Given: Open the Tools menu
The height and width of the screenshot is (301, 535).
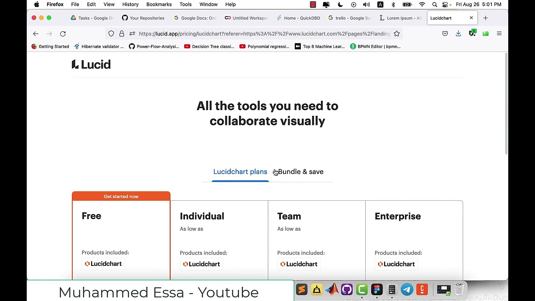Looking at the screenshot, I should tap(186, 4).
